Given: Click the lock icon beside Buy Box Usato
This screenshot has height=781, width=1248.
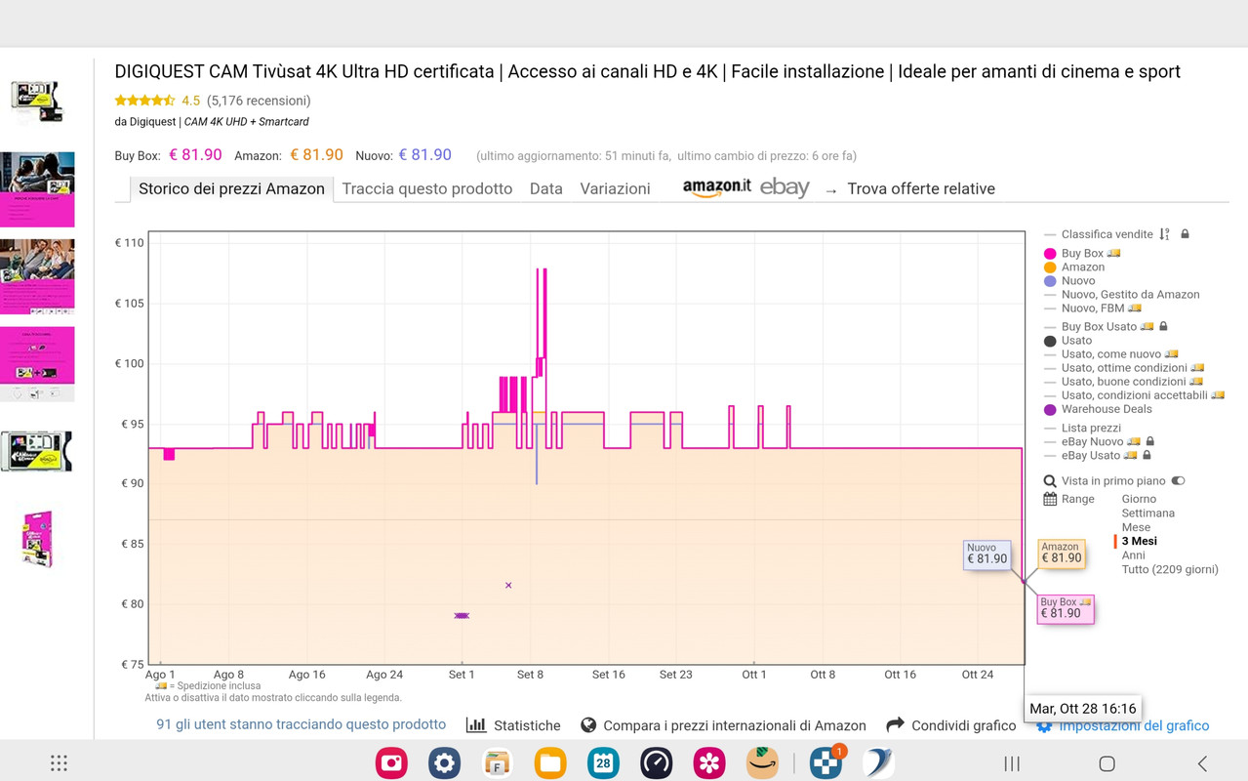Looking at the screenshot, I should 1163,327.
